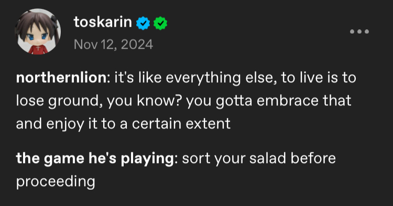Screen dimensions: 393x206
Task: Open toskarin's anime figure avatar
Action: point(38,31)
